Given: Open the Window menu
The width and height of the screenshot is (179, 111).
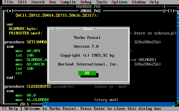Looking at the screenshot, I should point(139,2).
